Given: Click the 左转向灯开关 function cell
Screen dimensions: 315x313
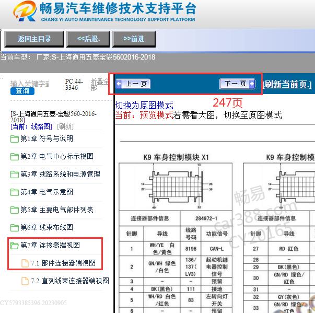Looking at the screenshot, I should click(x=217, y=300).
